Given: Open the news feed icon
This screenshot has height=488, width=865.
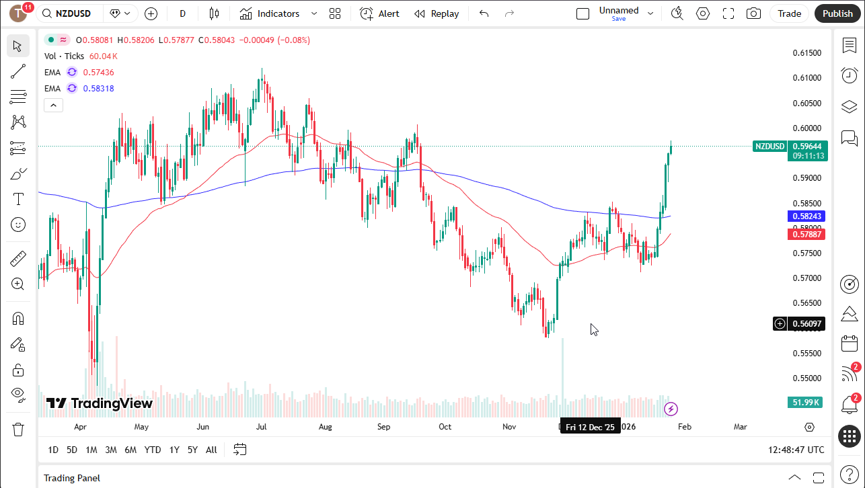Looking at the screenshot, I should (x=850, y=374).
